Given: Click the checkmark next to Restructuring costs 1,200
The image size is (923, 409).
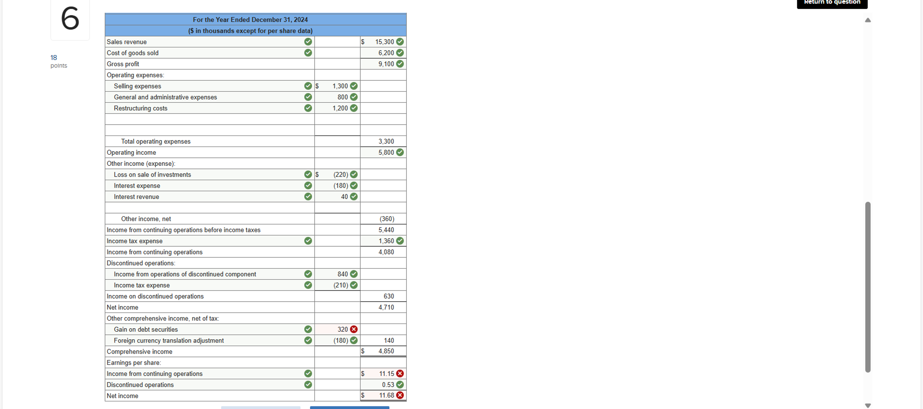Looking at the screenshot, I should tap(353, 108).
